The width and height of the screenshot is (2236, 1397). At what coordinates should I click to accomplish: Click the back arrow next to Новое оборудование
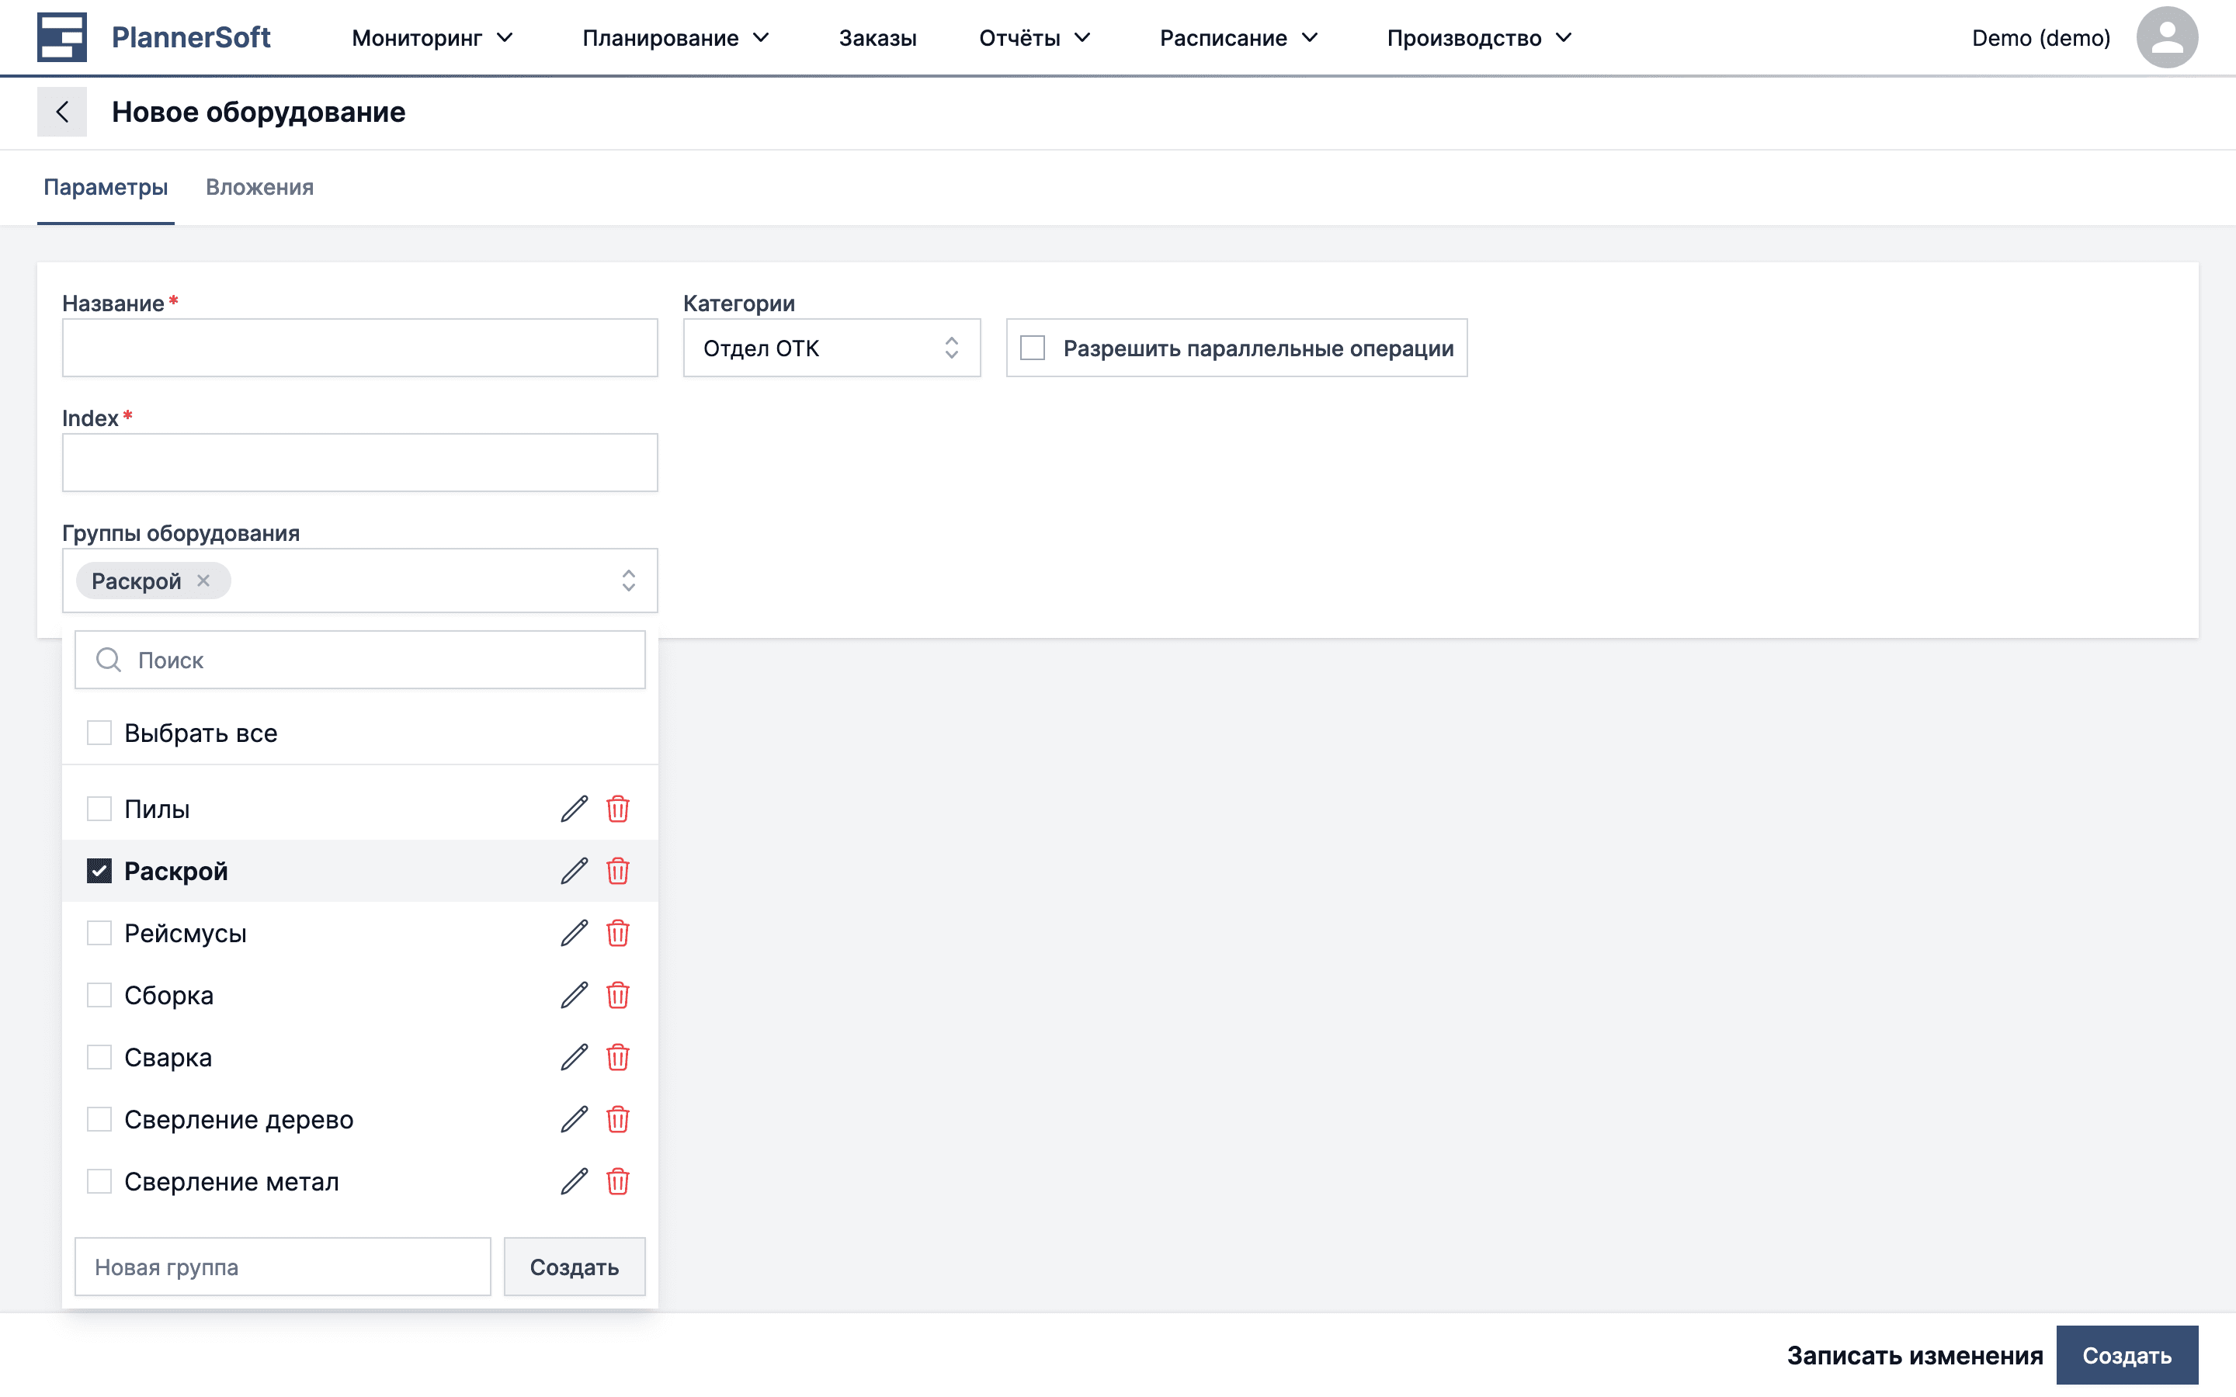[x=62, y=112]
